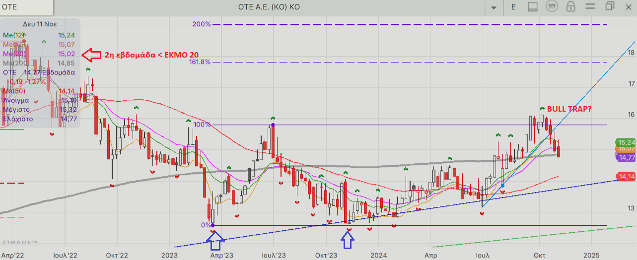Click the orange 15,07 price tag
The height and width of the screenshot is (260, 637).
(626, 148)
